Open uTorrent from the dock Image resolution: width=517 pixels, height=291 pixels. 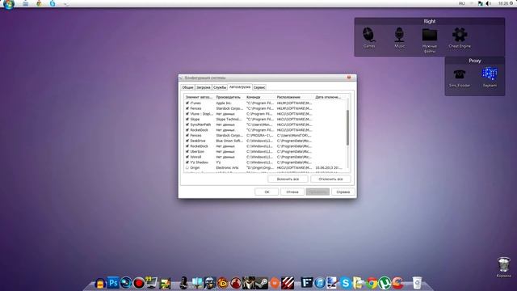coord(385,283)
